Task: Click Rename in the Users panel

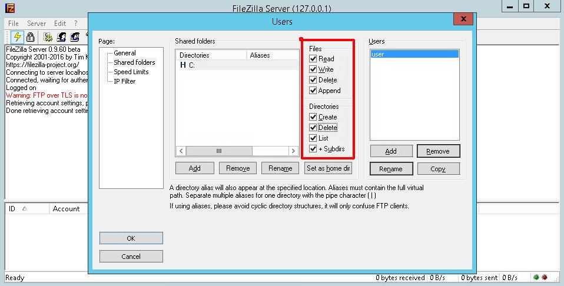Action: tap(391, 169)
